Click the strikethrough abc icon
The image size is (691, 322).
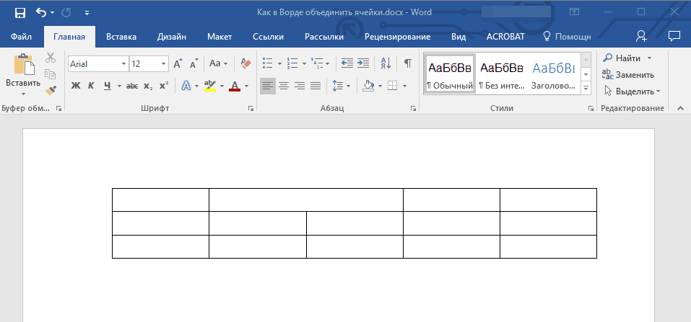pos(132,86)
